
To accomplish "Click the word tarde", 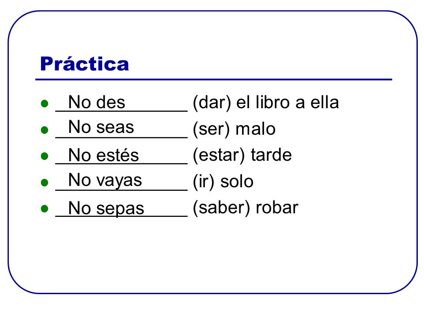I will click(x=271, y=155).
